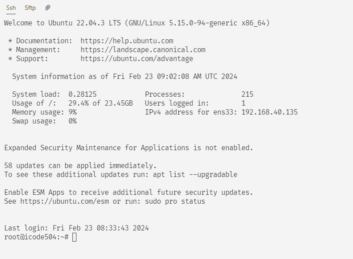The image size is (353, 259).
Task: Open the landscape.canonical.com management URL
Action: pyautogui.click(x=143, y=50)
